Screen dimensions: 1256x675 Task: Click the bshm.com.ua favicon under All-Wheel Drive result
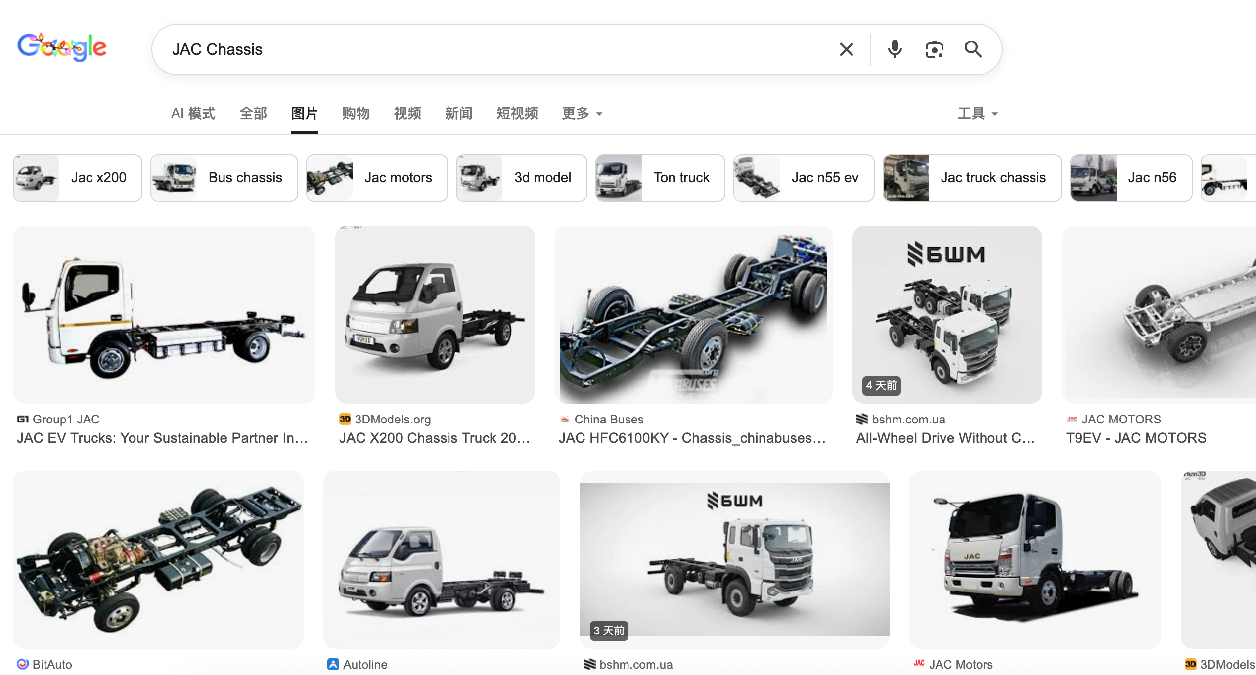(862, 419)
